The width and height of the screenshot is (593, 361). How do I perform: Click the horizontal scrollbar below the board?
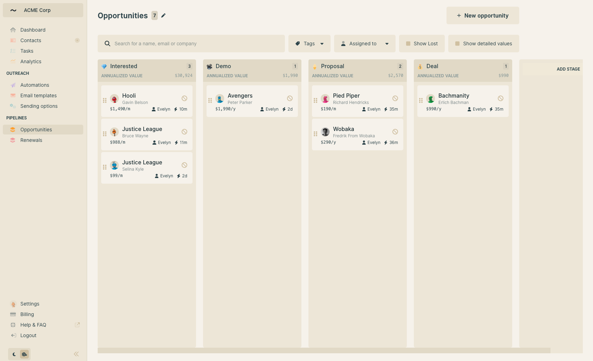point(324,350)
